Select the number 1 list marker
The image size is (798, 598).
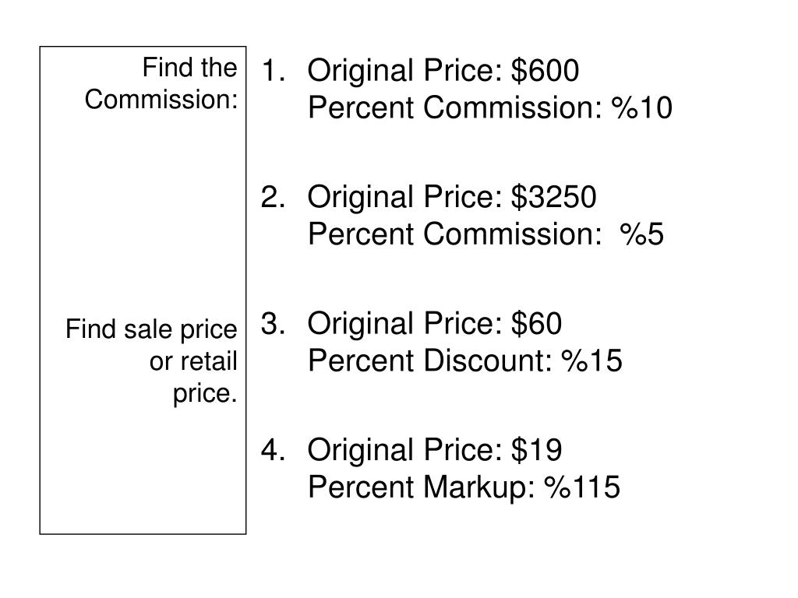click(x=273, y=70)
